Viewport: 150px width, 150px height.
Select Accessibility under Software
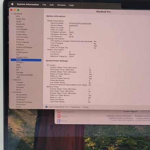(22, 95)
